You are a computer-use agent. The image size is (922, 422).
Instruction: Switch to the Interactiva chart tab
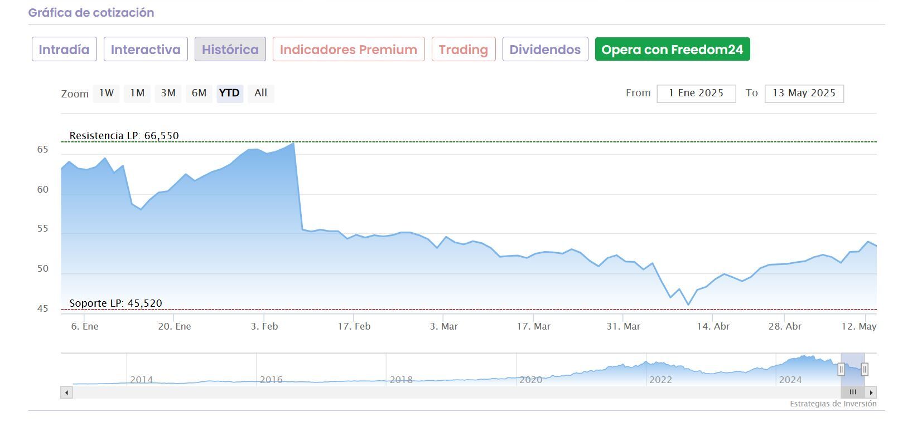[145, 50]
